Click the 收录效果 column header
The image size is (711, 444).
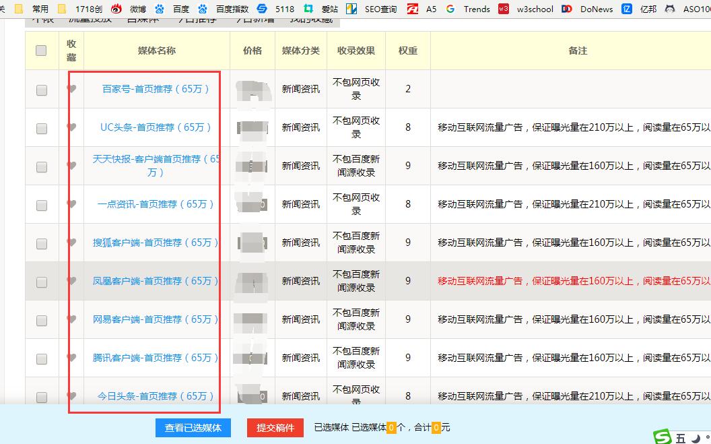coord(356,51)
